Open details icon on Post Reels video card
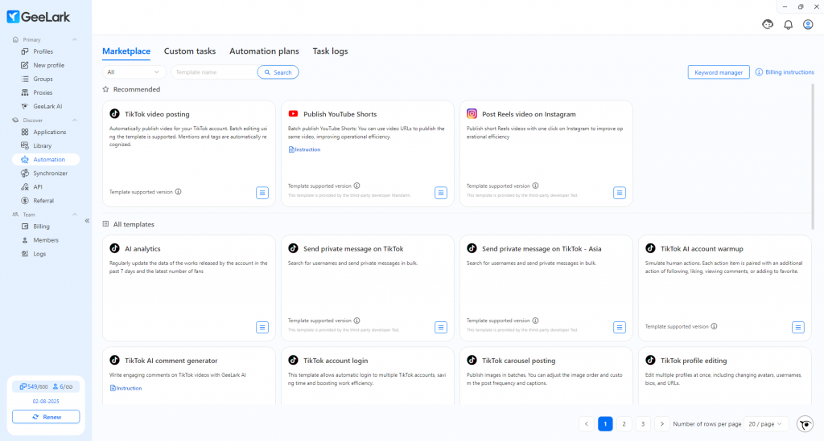Image resolution: width=824 pixels, height=441 pixels. click(x=620, y=193)
